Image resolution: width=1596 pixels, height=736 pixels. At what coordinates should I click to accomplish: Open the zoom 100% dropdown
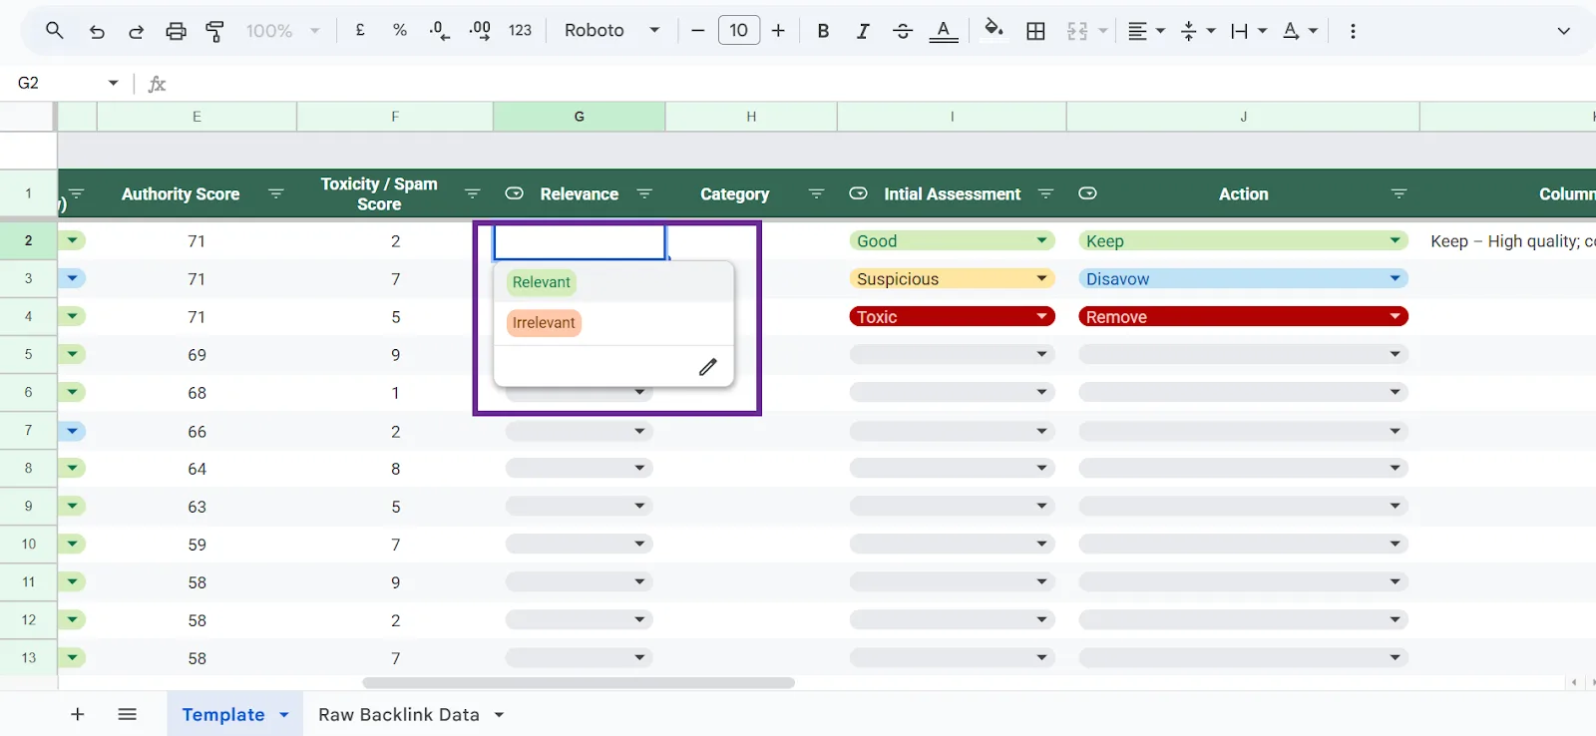[x=283, y=31]
